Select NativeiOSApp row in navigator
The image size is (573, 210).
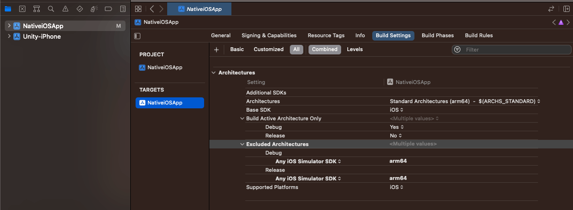pyautogui.click(x=65, y=26)
